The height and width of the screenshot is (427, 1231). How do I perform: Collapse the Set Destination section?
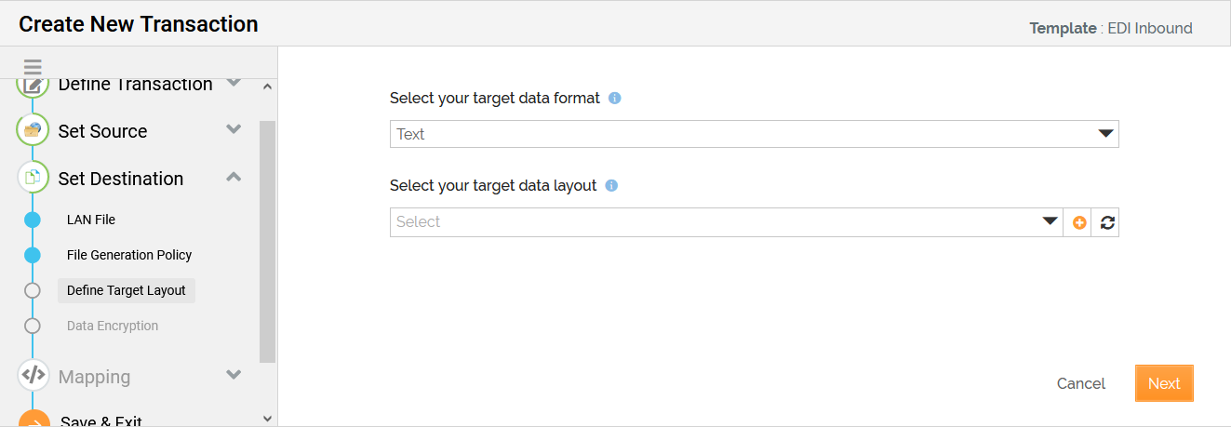[x=234, y=177]
